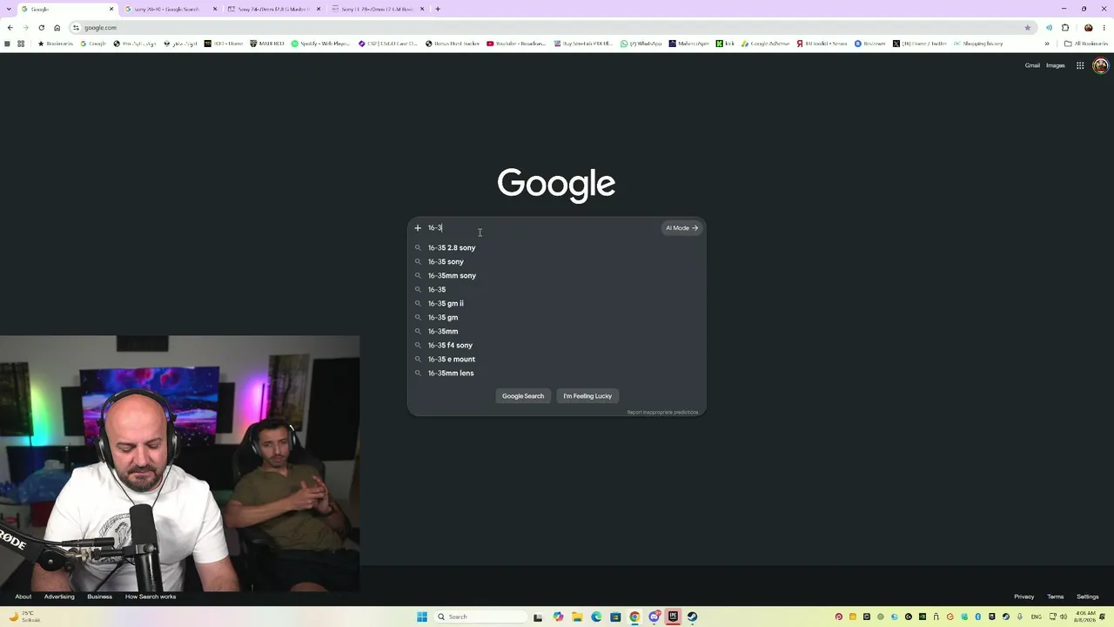Open the Business footer link
The width and height of the screenshot is (1114, 627).
pos(99,597)
